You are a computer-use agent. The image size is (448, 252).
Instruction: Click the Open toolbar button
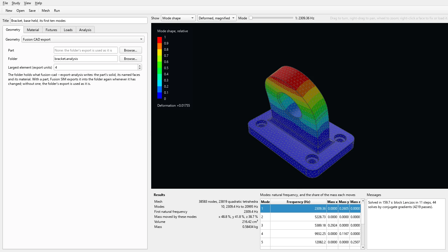pyautogui.click(x=20, y=11)
